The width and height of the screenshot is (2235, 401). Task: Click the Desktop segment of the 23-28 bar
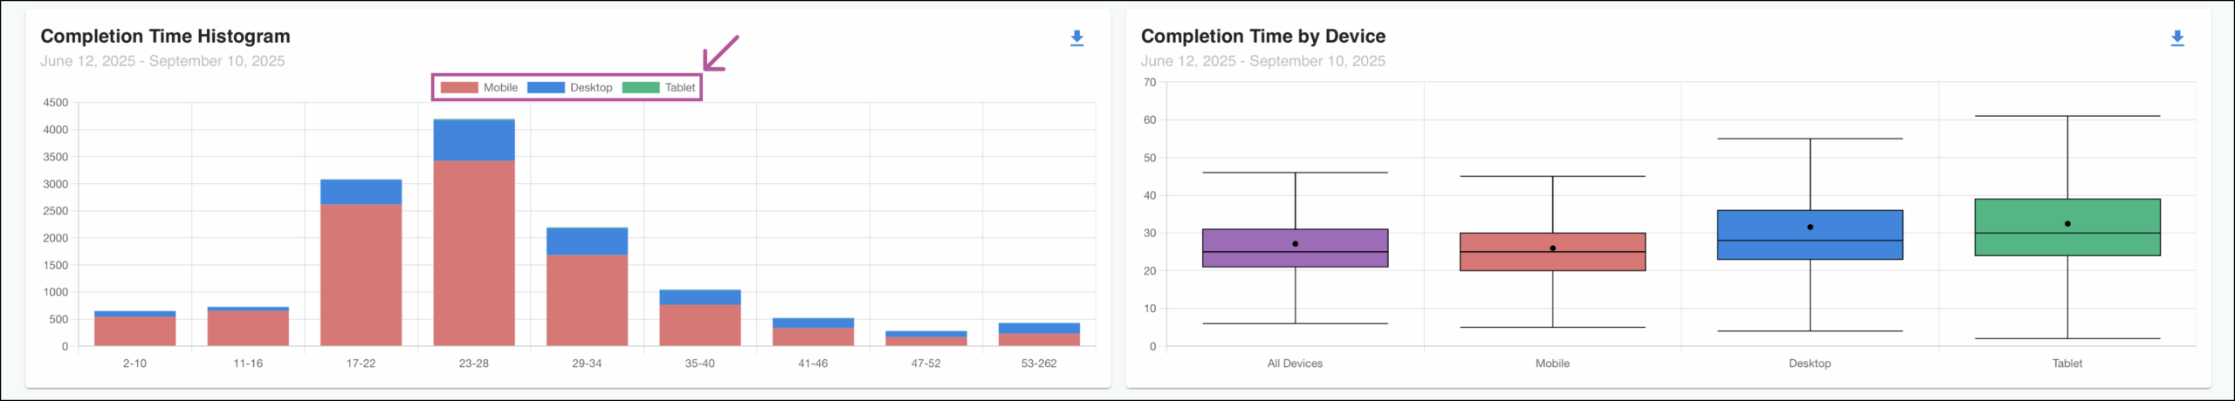pos(474,140)
